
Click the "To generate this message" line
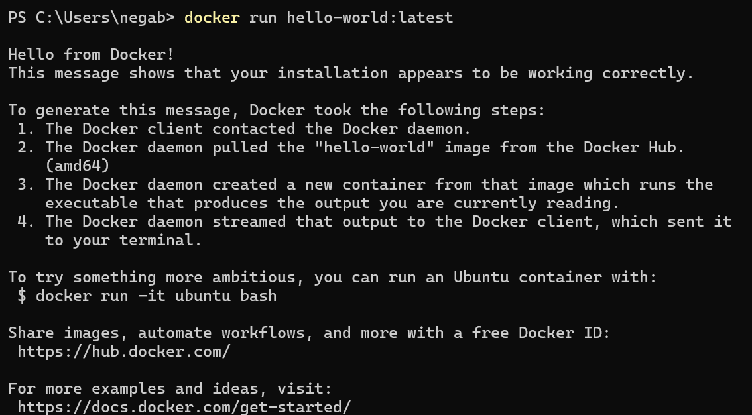coord(277,111)
